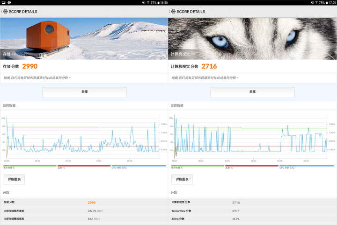Tap the back arrow beside Storage SCORE DETAILS
337x225 pixels.
[2, 11]
